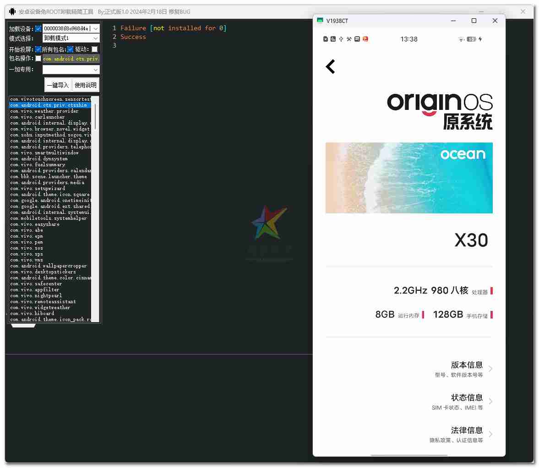
Task: Enable the 包名操作 checkbox
Action: pos(38,59)
